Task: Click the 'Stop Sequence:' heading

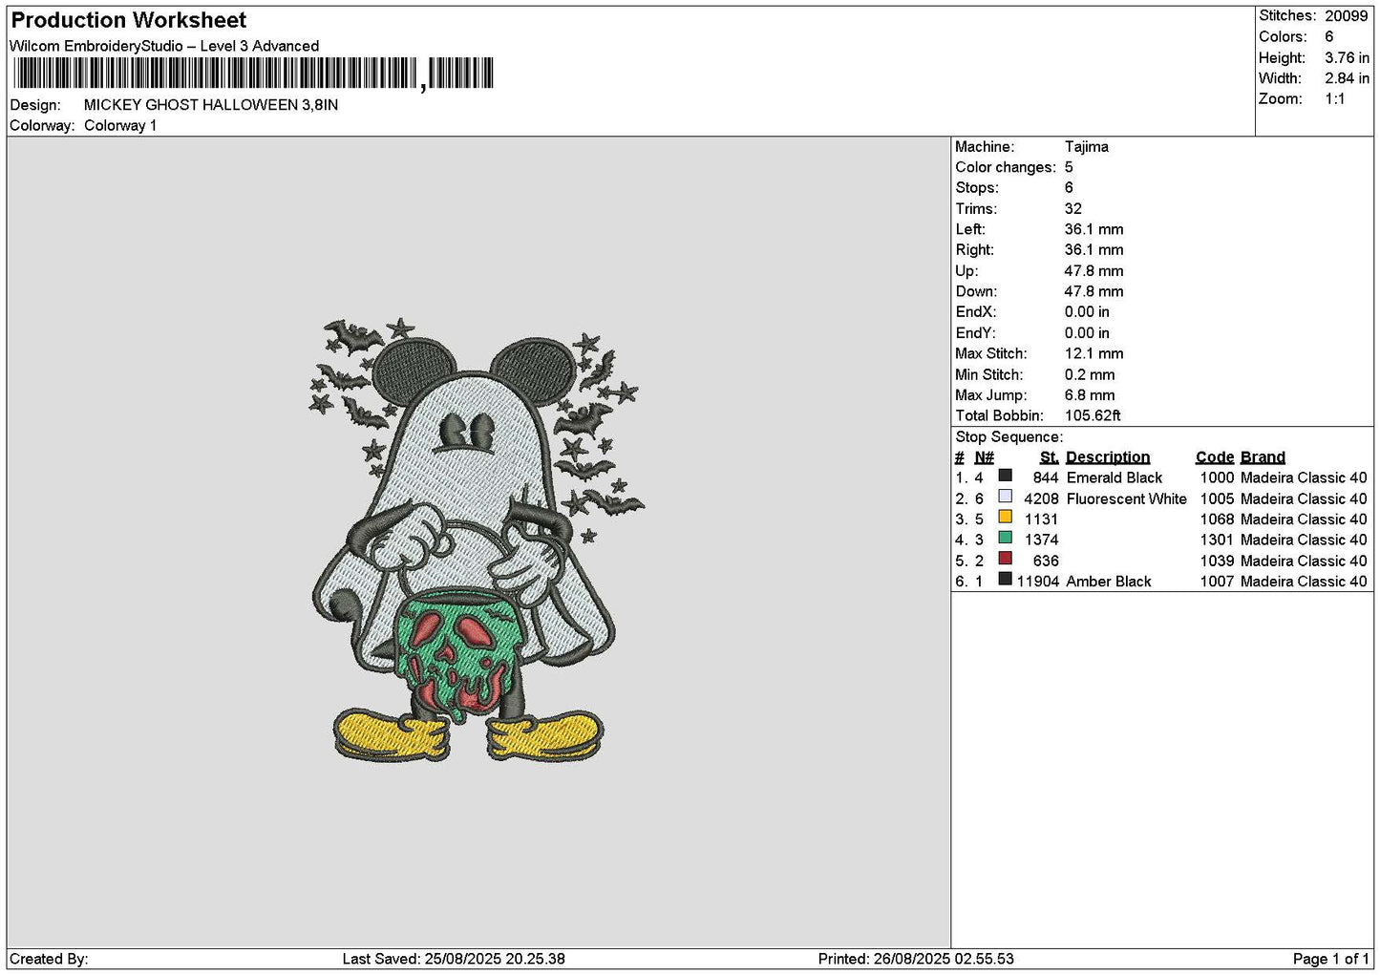Action: 1008,437
